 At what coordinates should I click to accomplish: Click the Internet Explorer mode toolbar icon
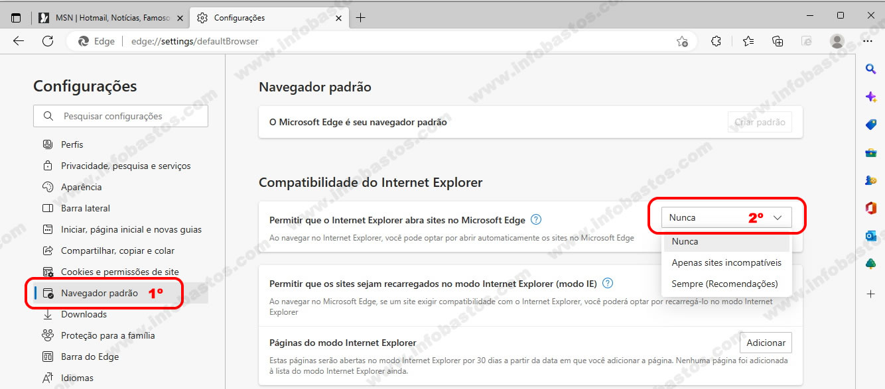[807, 41]
